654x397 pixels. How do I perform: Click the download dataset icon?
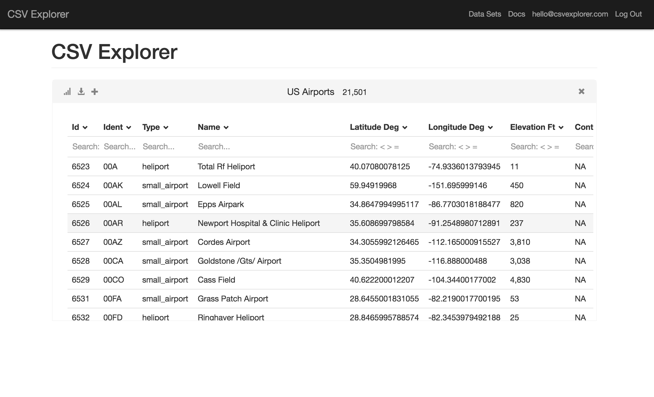click(81, 91)
